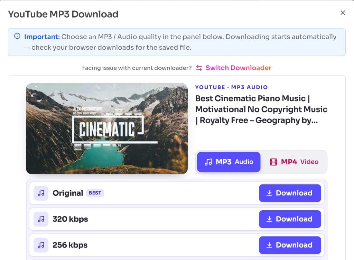Download the 320 kbps audio
The height and width of the screenshot is (260, 354).
290,219
